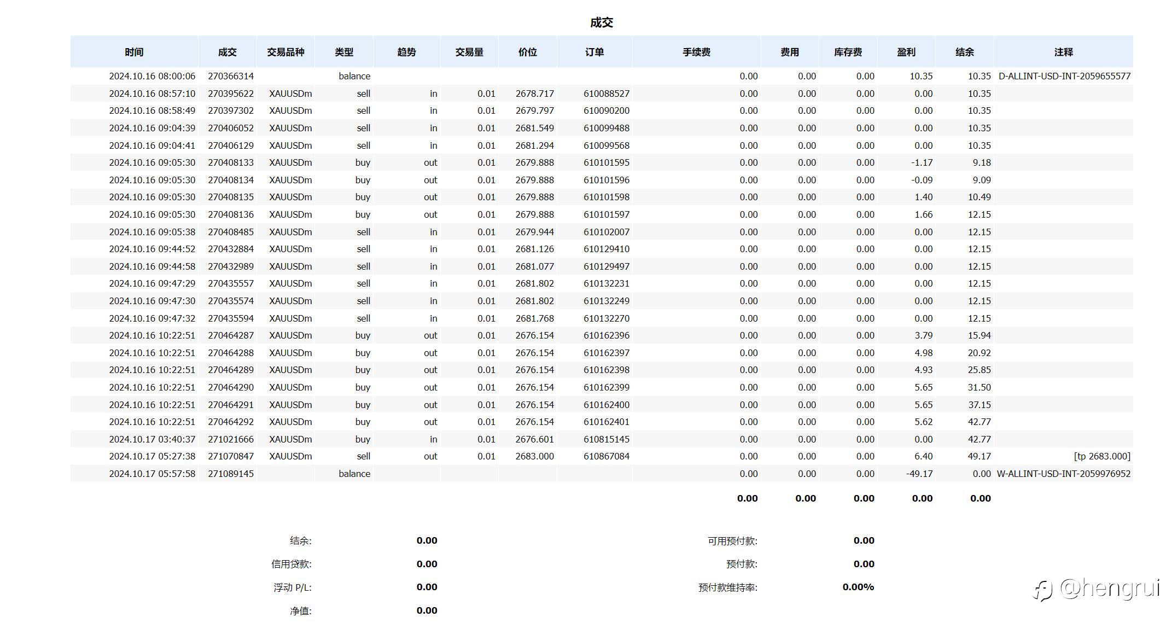
Task: Select withdrawal amount -49.17
Action: (919, 474)
